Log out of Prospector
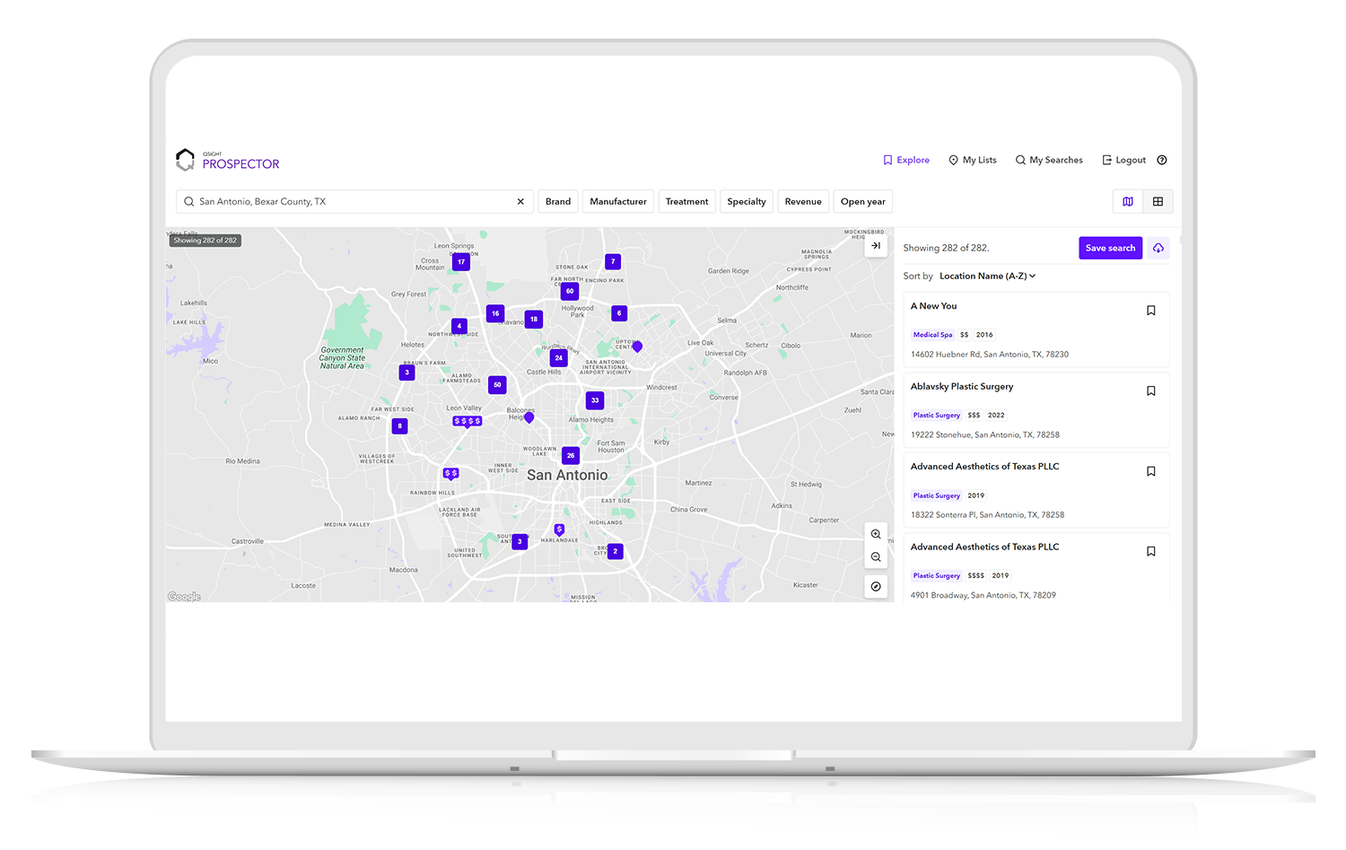 coord(1123,160)
